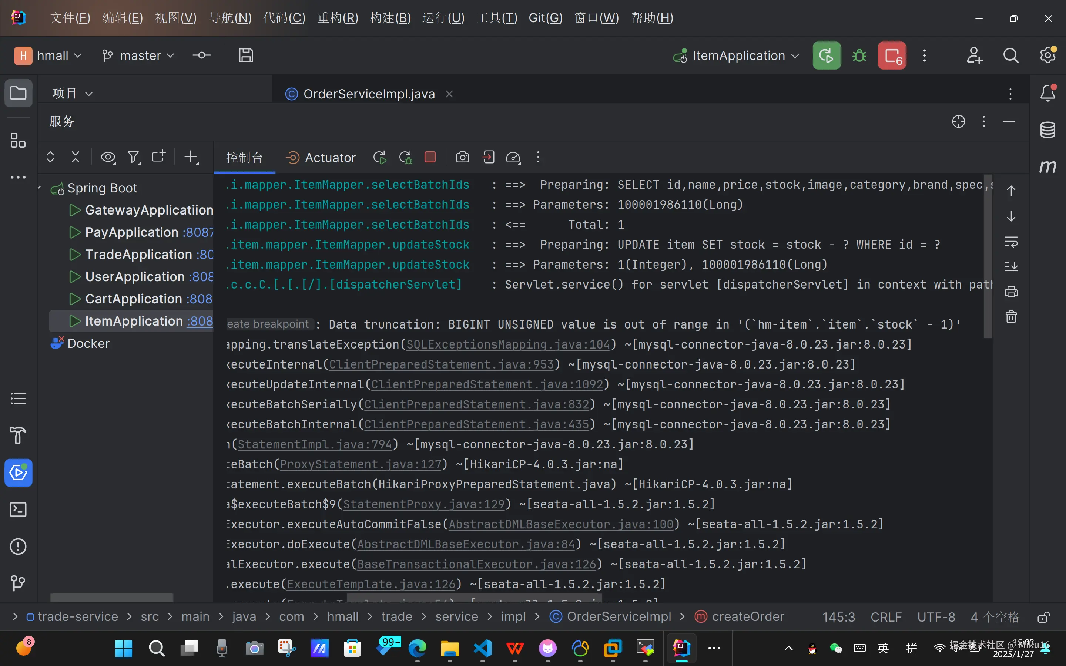Open the 构建(B) menu
Viewport: 1066px width, 666px height.
pos(390,18)
